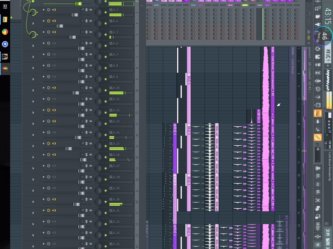Click the up-down phase arrows on 插入 7
This screenshot has height=249, width=333.
(x=86, y=54)
